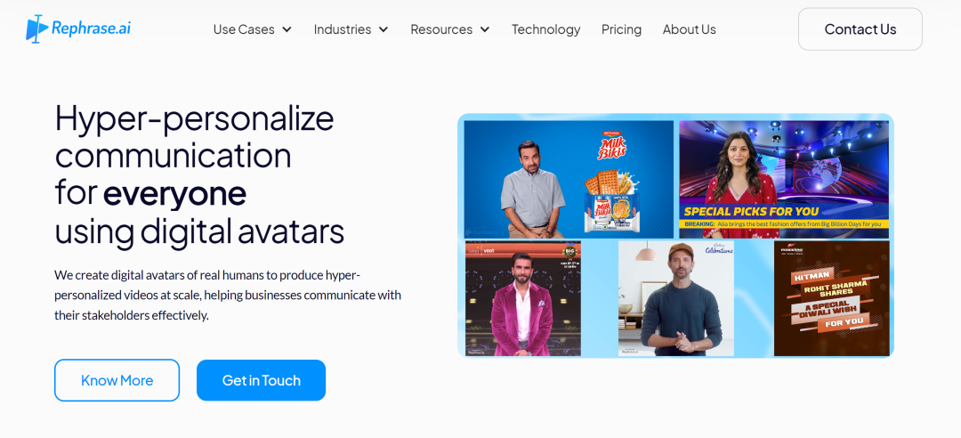961x438 pixels.
Task: Expand the Use Cases chevron
Action: (287, 29)
